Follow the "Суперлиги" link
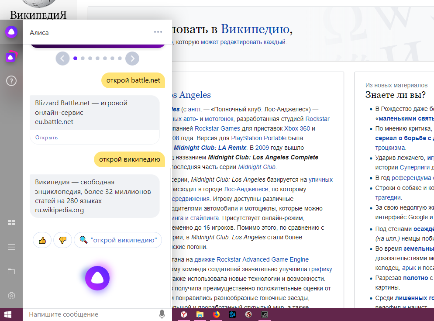434x321 pixels. point(415,167)
